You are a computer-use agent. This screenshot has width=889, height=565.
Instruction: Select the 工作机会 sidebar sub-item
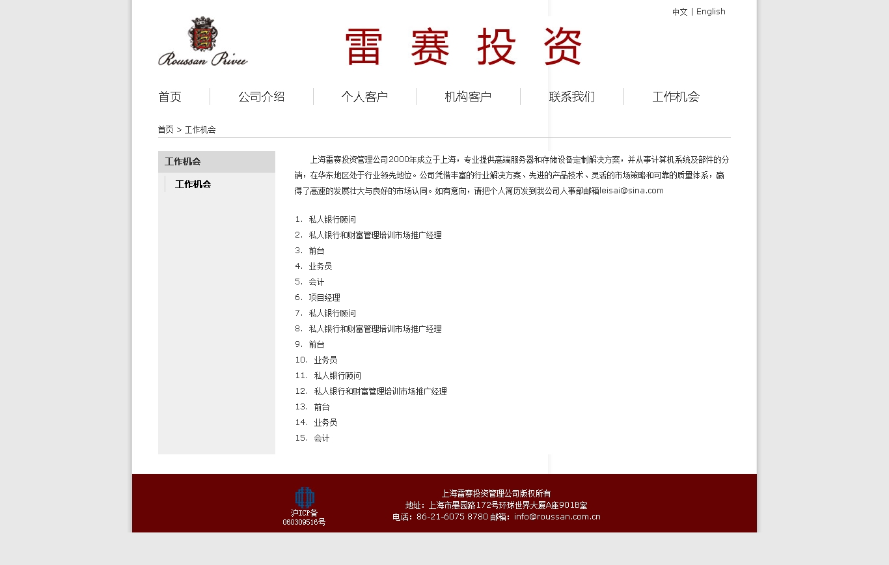coord(193,184)
